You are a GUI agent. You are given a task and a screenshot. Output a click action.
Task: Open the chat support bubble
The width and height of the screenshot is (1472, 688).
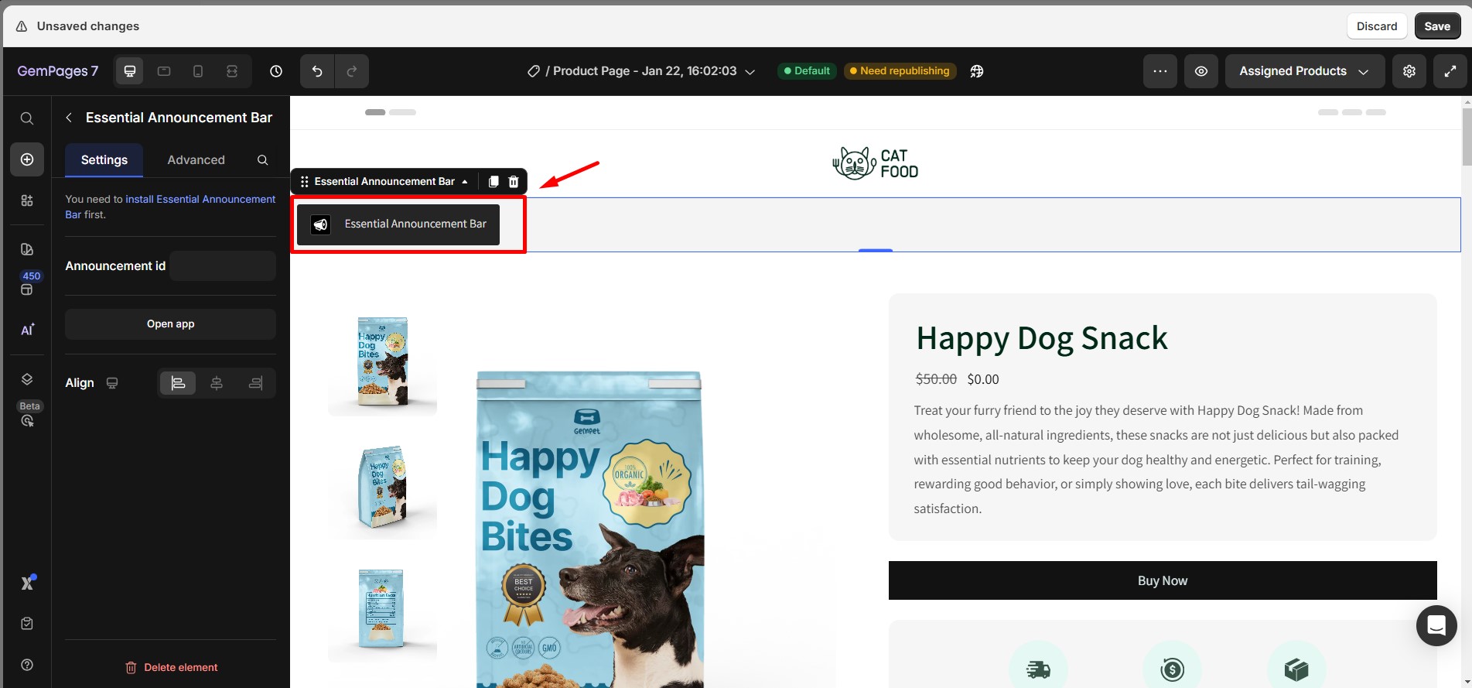coord(1436,625)
